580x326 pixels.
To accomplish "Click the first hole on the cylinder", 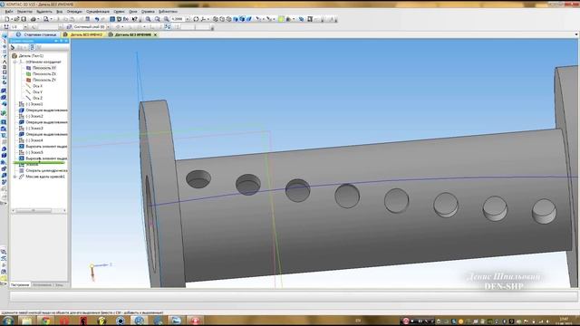I will point(198,179).
